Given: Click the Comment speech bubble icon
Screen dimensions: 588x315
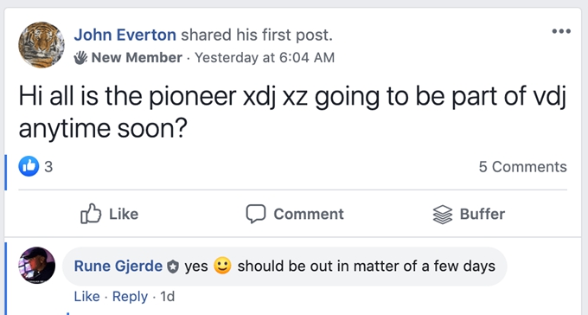Looking at the screenshot, I should 256,214.
